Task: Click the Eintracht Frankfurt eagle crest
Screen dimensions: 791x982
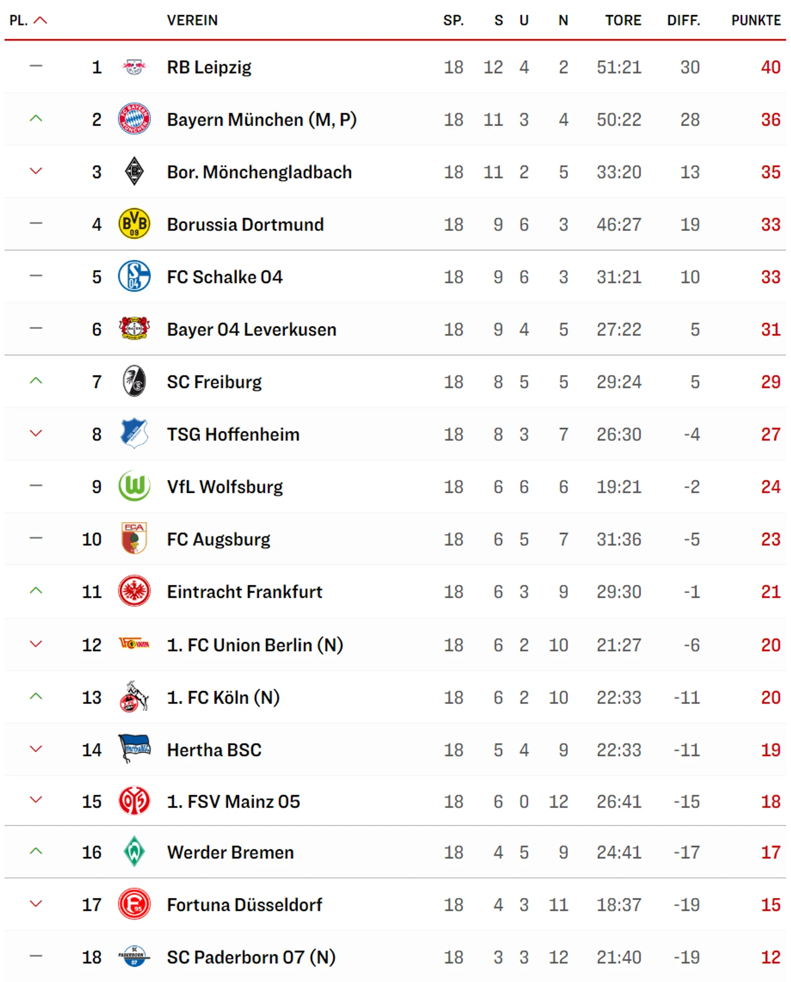Action: click(x=134, y=591)
